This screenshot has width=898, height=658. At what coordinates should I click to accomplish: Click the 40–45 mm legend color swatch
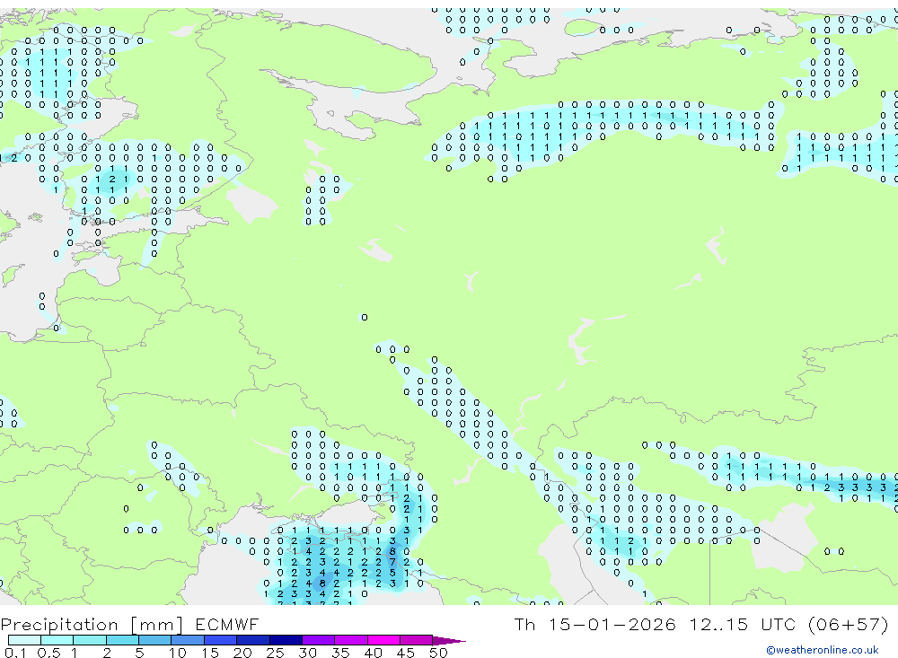[x=383, y=640]
